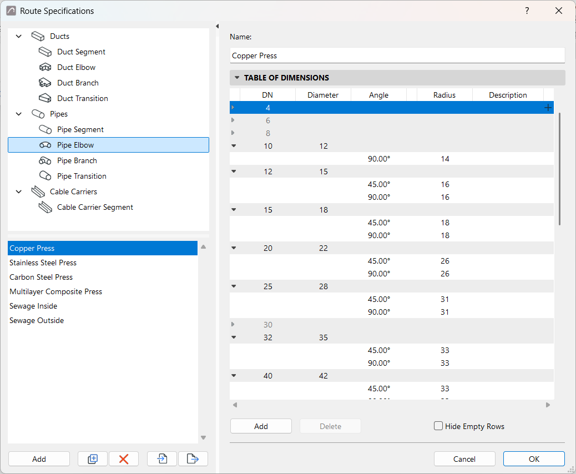Select the Pipe Branch icon in tree
This screenshot has height=474, width=576.
(45, 160)
